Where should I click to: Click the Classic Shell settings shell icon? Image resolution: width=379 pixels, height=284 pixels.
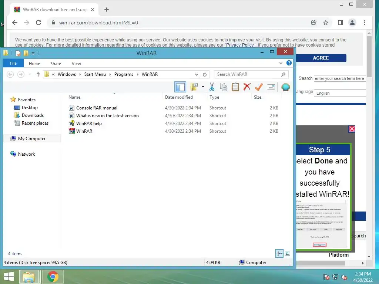click(x=285, y=87)
